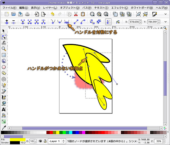Screen dimensions: 170x145
Task: Open the エフェクト(C) menu
Action: (119, 8)
